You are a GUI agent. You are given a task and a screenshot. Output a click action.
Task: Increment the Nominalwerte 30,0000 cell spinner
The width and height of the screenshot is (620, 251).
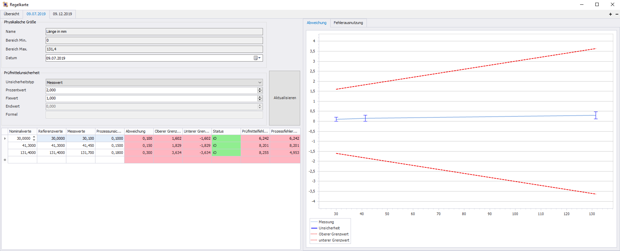34,137
